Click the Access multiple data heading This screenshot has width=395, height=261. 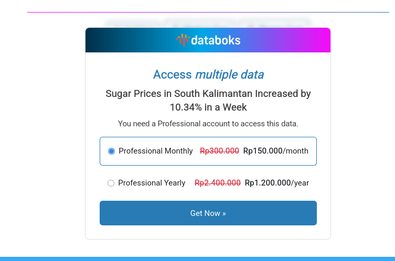[208, 74]
